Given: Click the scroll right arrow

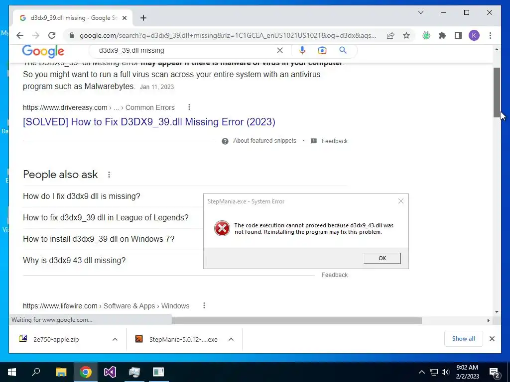Looking at the screenshot, I should tap(488, 321).
